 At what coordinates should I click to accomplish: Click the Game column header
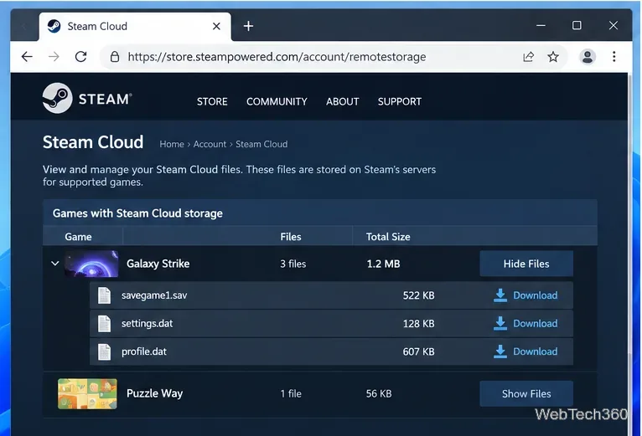(78, 237)
